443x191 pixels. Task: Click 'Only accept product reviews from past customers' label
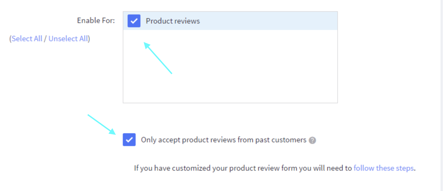coord(223,140)
